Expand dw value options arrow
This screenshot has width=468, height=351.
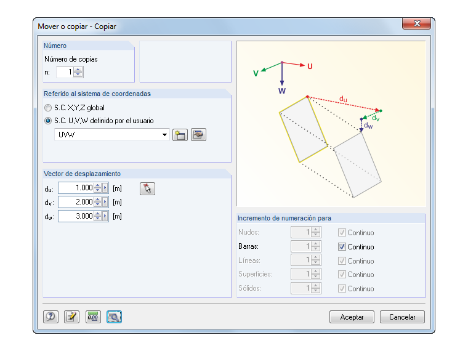(x=105, y=216)
